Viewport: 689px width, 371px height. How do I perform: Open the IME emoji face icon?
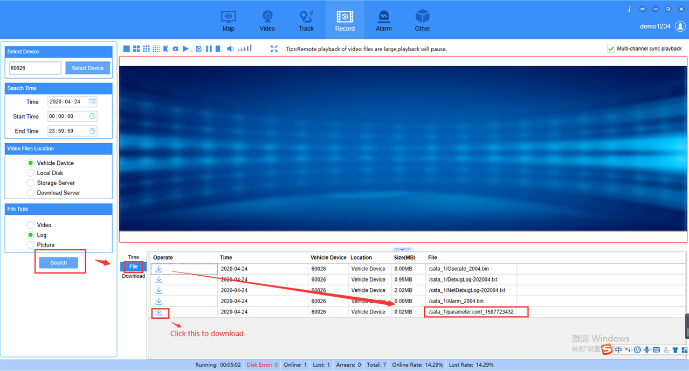[637, 350]
